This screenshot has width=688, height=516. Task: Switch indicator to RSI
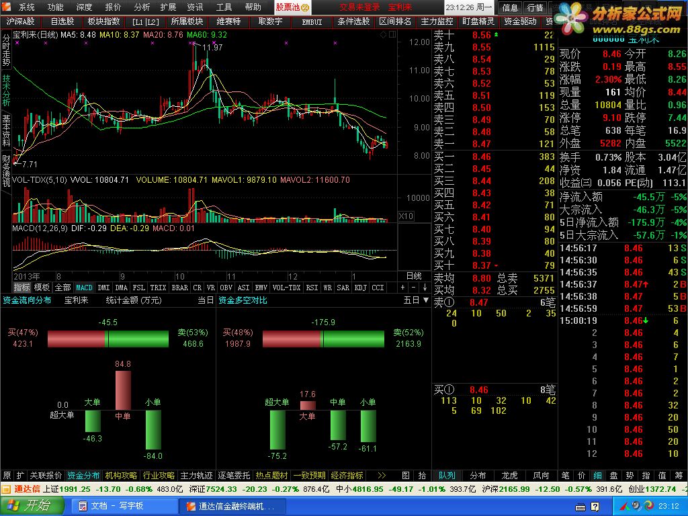pos(312,288)
